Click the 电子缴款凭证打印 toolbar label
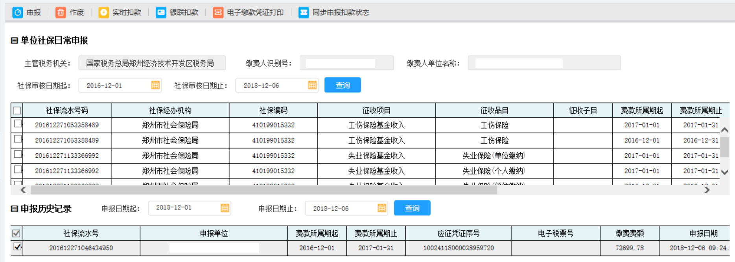The image size is (735, 262). pos(255,13)
